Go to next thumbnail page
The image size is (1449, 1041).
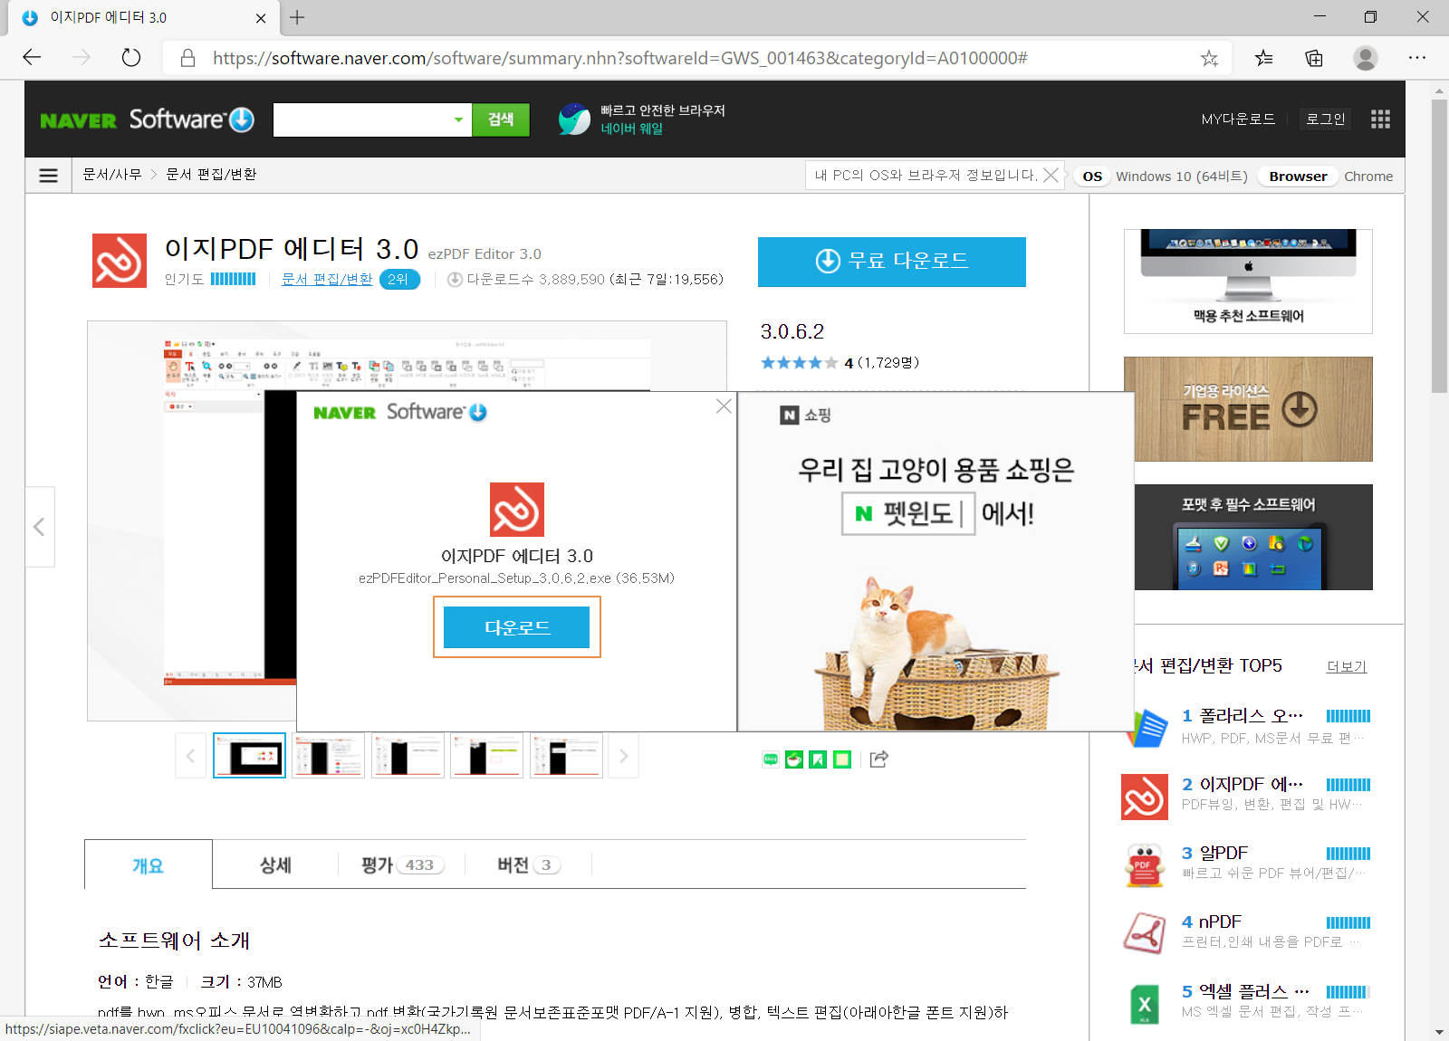coord(624,756)
